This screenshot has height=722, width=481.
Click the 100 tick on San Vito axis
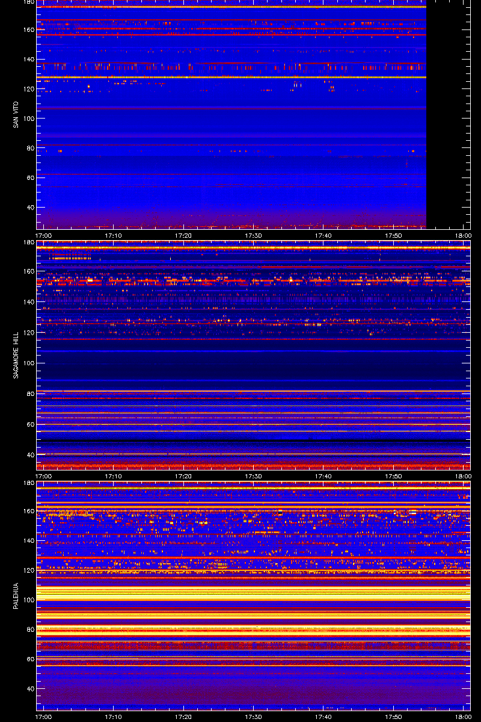pyautogui.click(x=28, y=119)
